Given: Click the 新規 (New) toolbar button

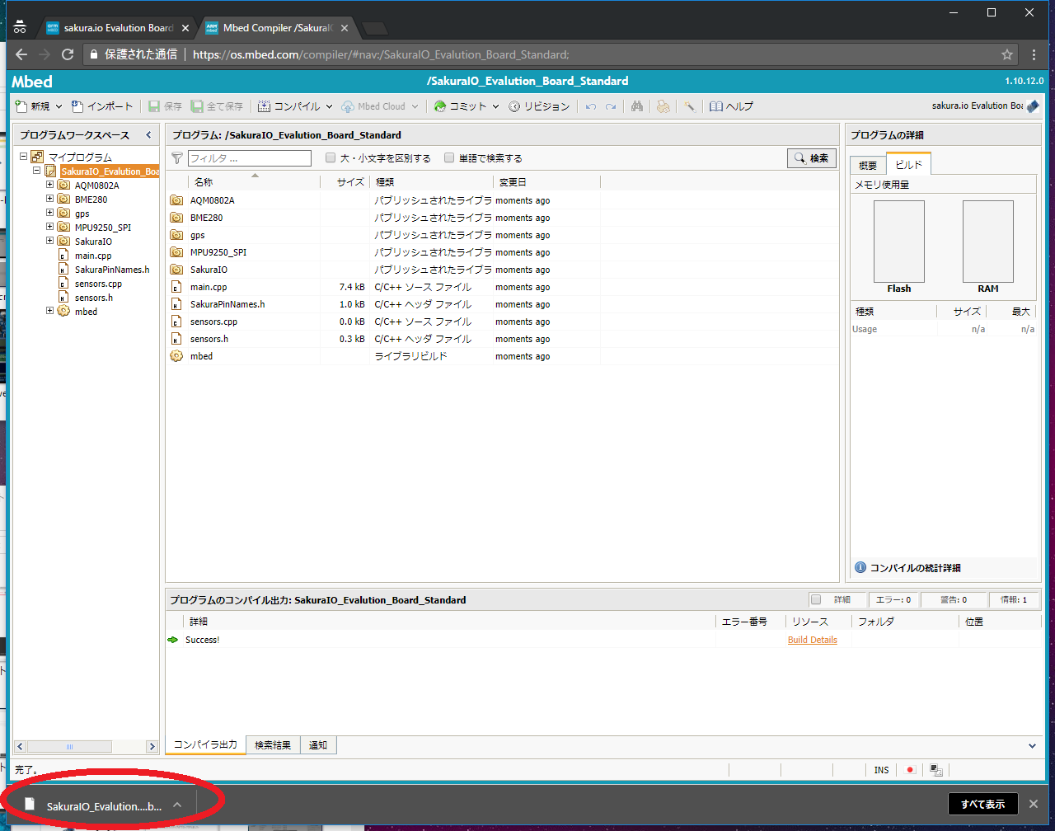Looking at the screenshot, I should point(33,106).
